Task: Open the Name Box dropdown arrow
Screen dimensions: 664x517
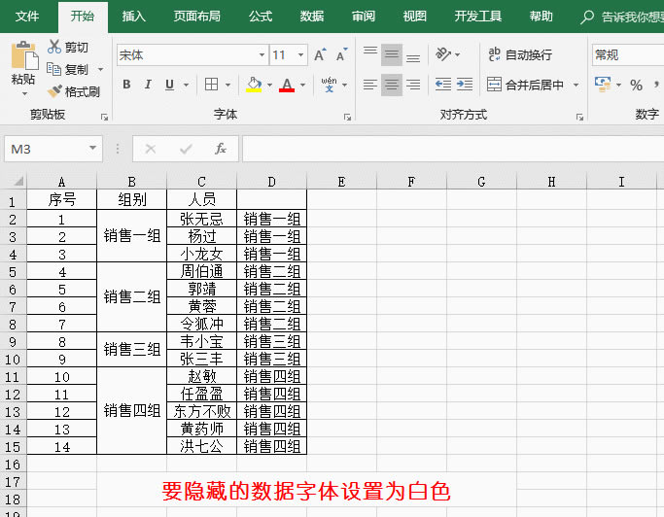Action: [x=92, y=148]
